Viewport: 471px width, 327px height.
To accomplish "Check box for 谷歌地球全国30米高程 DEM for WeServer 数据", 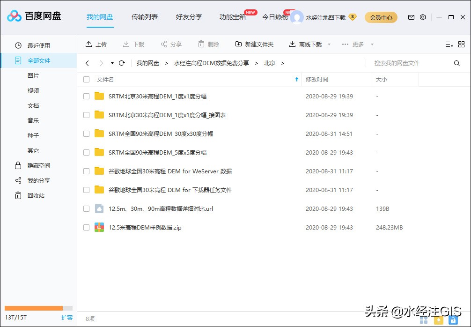I will [x=87, y=171].
